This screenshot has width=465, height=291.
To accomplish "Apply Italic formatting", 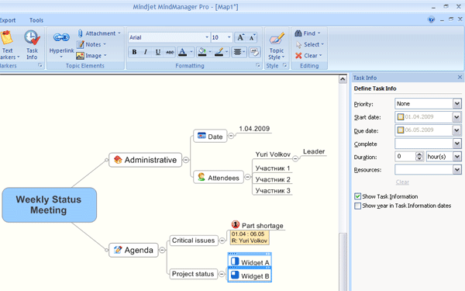I will 146,52.
